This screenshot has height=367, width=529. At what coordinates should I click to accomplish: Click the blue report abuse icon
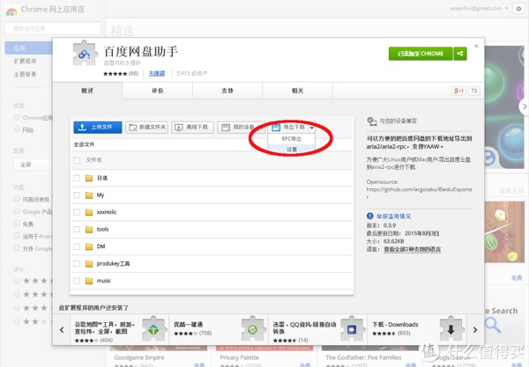tap(370, 217)
